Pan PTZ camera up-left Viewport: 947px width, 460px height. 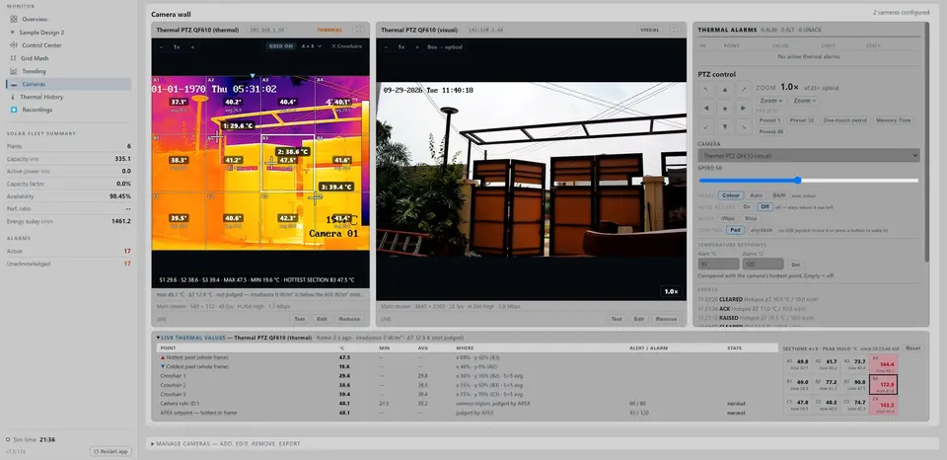click(704, 90)
